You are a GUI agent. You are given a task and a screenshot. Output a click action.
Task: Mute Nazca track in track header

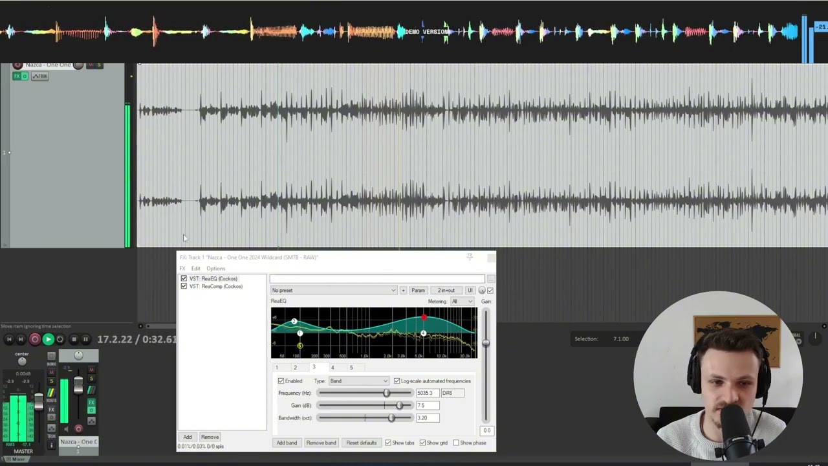[91, 65]
